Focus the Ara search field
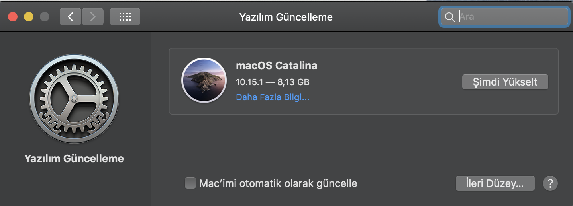The width and height of the screenshot is (573, 206). [504, 17]
